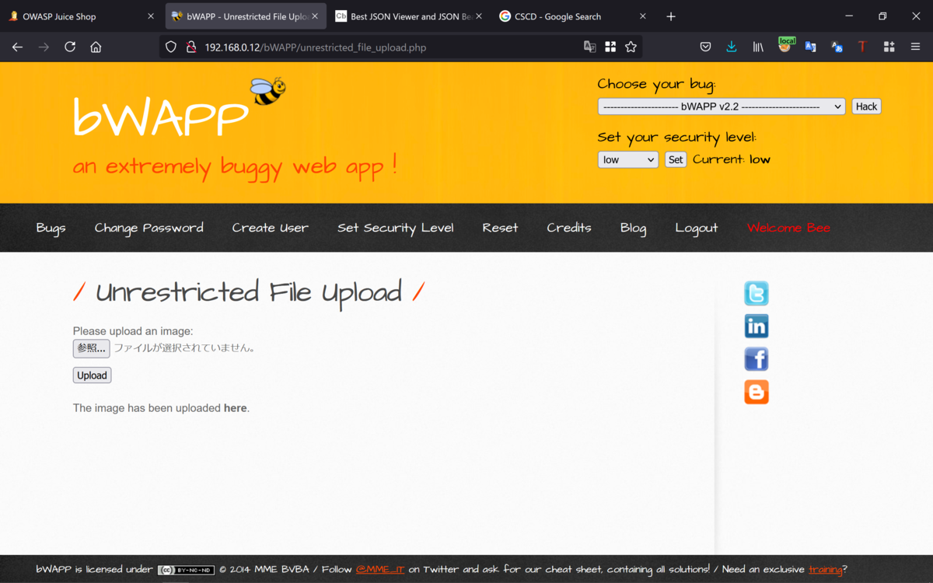
Task: Bookmark this page with the star icon
Action: [x=631, y=47]
